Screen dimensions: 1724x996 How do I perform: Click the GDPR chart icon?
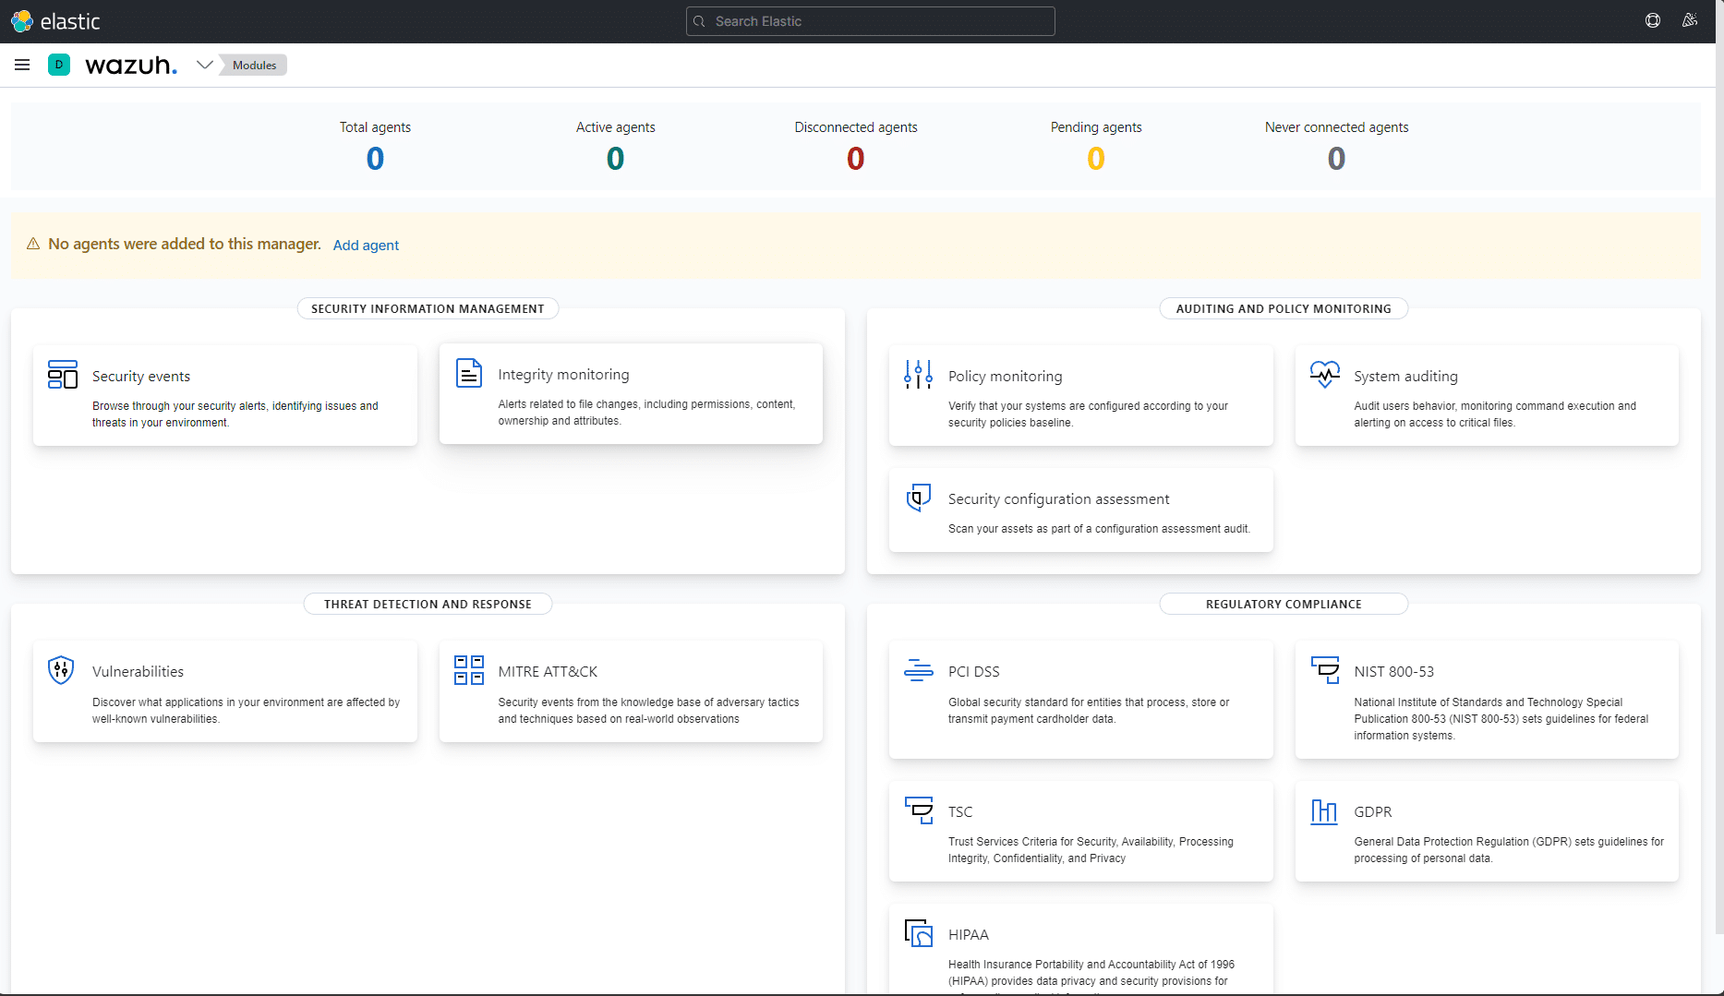(1324, 811)
